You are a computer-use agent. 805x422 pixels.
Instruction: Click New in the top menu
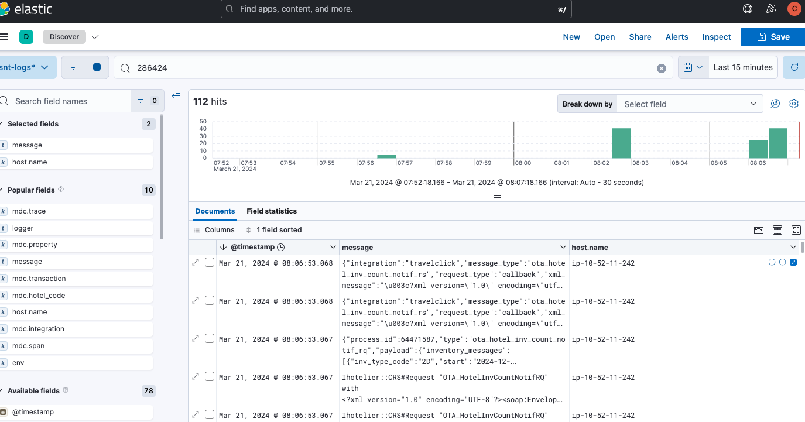[571, 37]
